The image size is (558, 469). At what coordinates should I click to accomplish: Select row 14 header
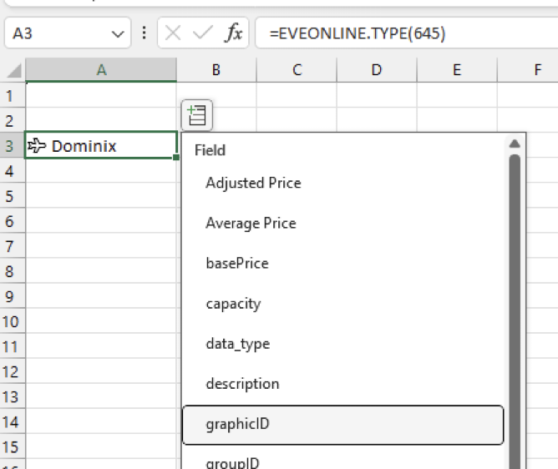coord(13,421)
